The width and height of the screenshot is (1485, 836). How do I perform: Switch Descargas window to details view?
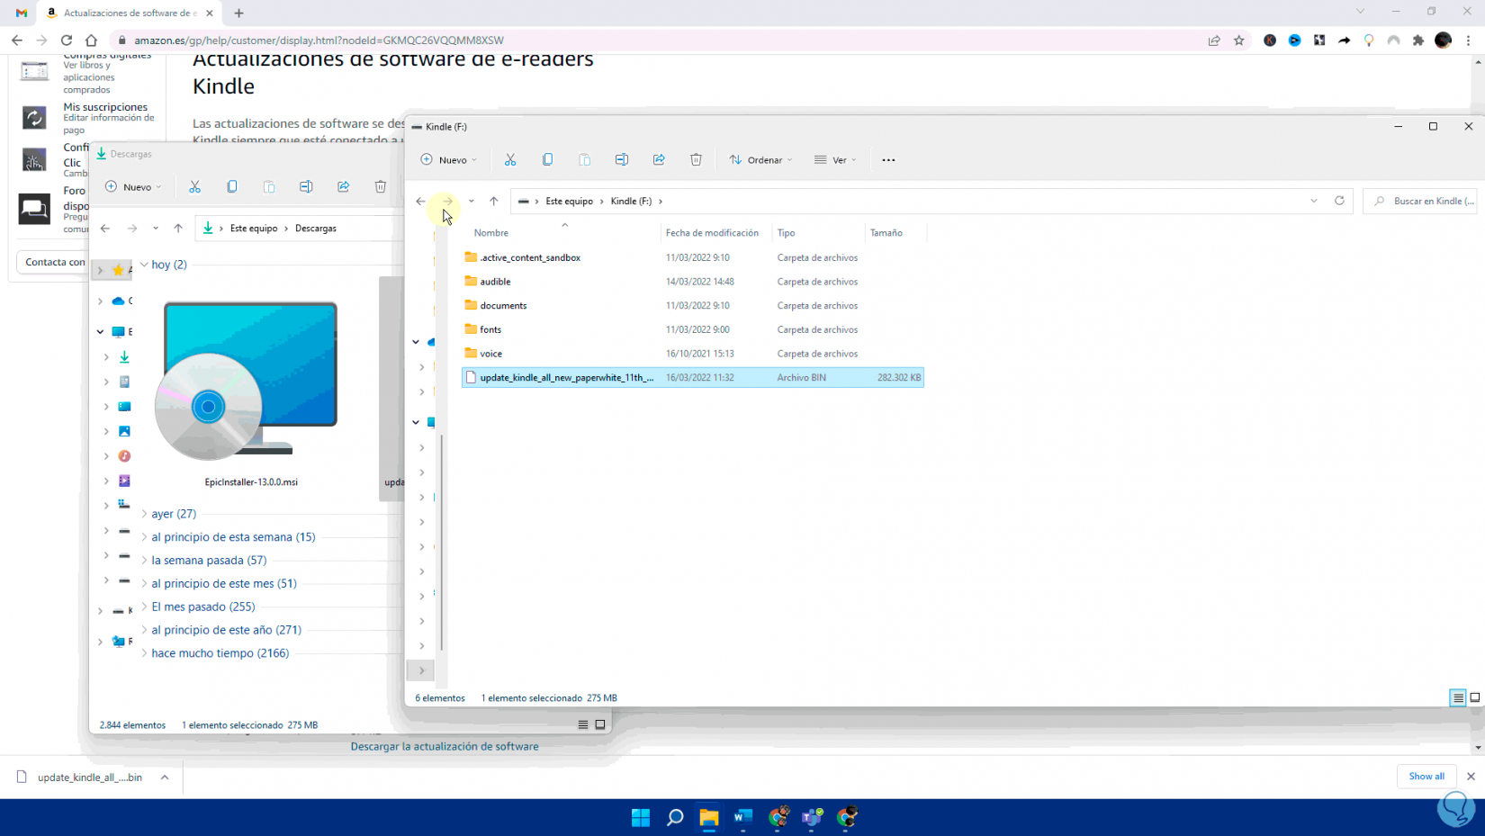click(x=583, y=724)
